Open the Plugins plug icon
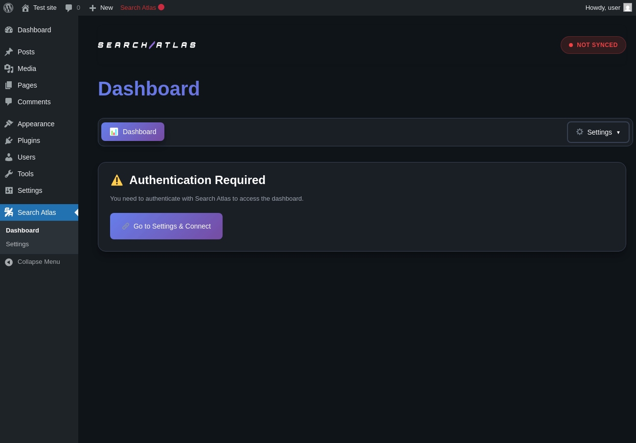636x443 pixels. (9, 140)
